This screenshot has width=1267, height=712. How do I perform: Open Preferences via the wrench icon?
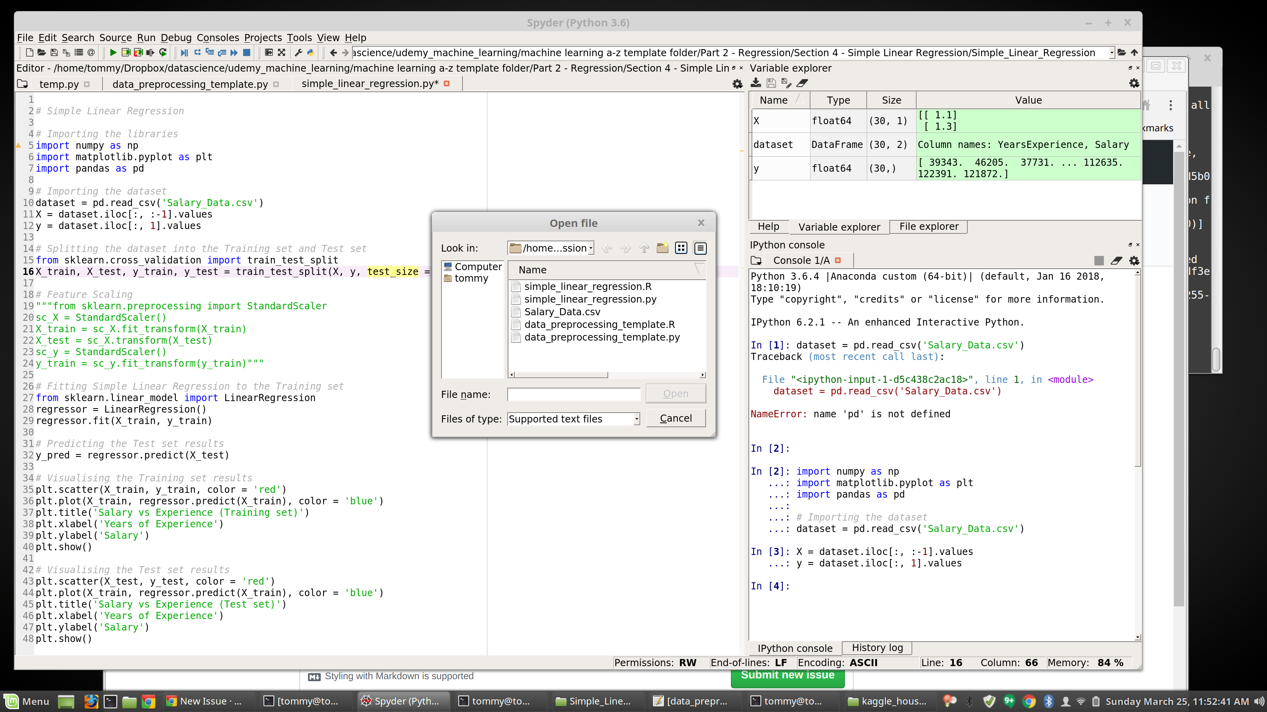pyautogui.click(x=298, y=53)
